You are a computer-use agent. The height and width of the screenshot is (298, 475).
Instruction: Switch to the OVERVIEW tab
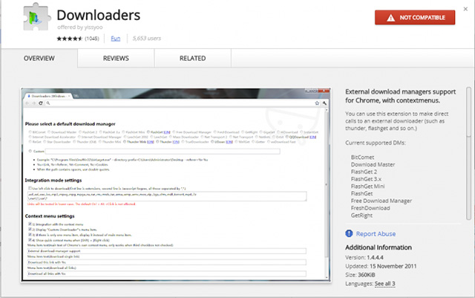39,58
